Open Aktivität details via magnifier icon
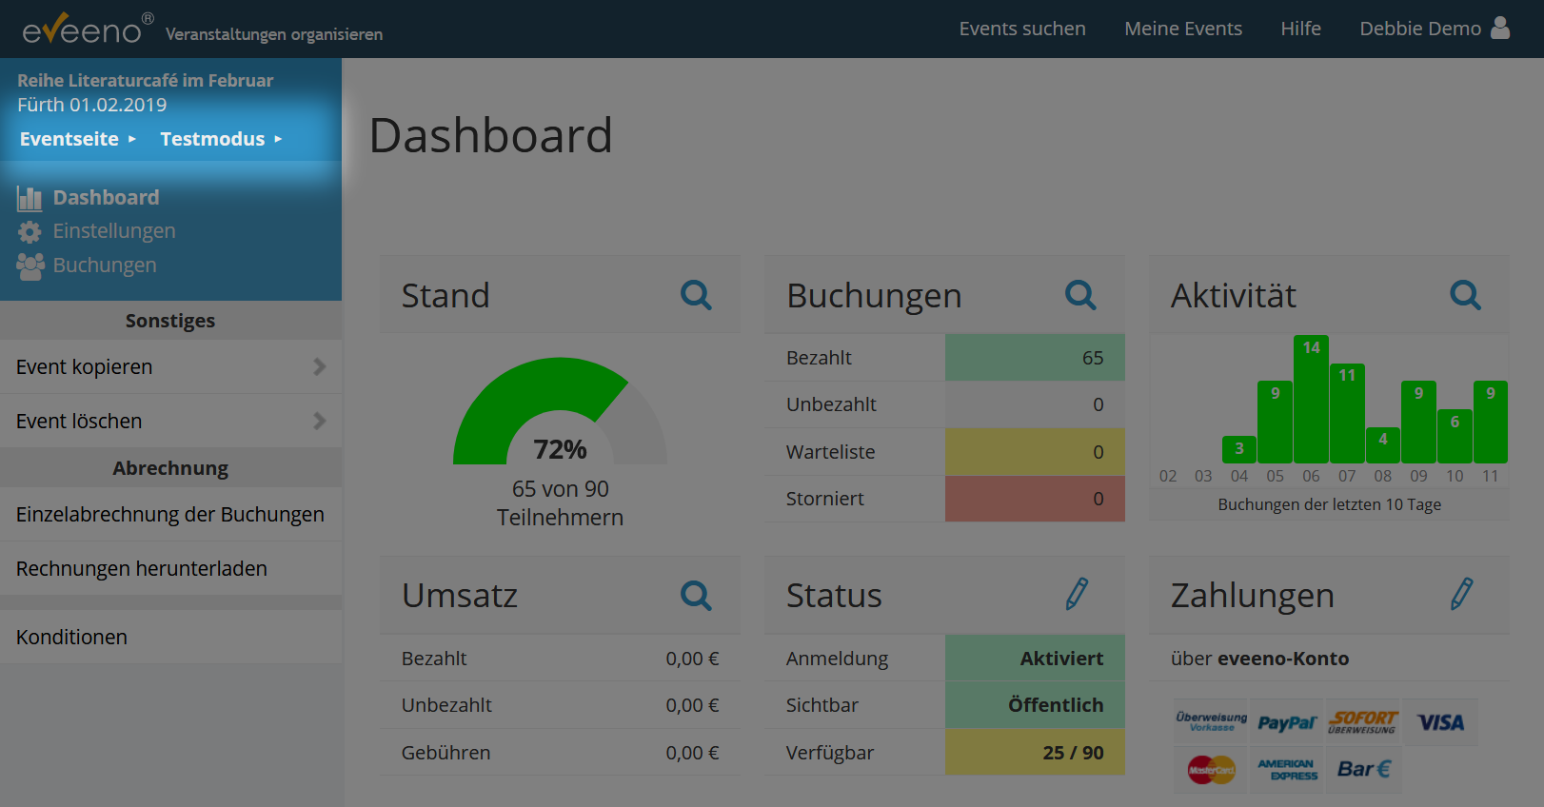Image resolution: width=1544 pixels, height=807 pixels. pos(1465,295)
